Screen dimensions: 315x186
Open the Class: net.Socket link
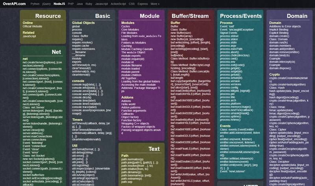pyautogui.click(x=34, y=156)
